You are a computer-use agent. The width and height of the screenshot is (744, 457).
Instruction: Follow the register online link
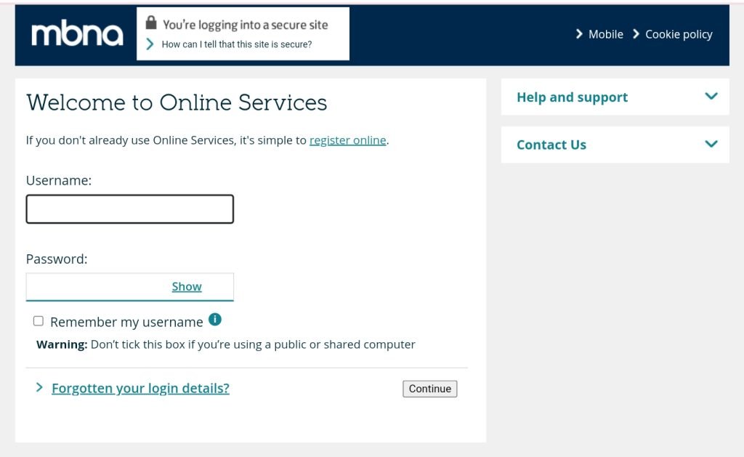point(348,140)
